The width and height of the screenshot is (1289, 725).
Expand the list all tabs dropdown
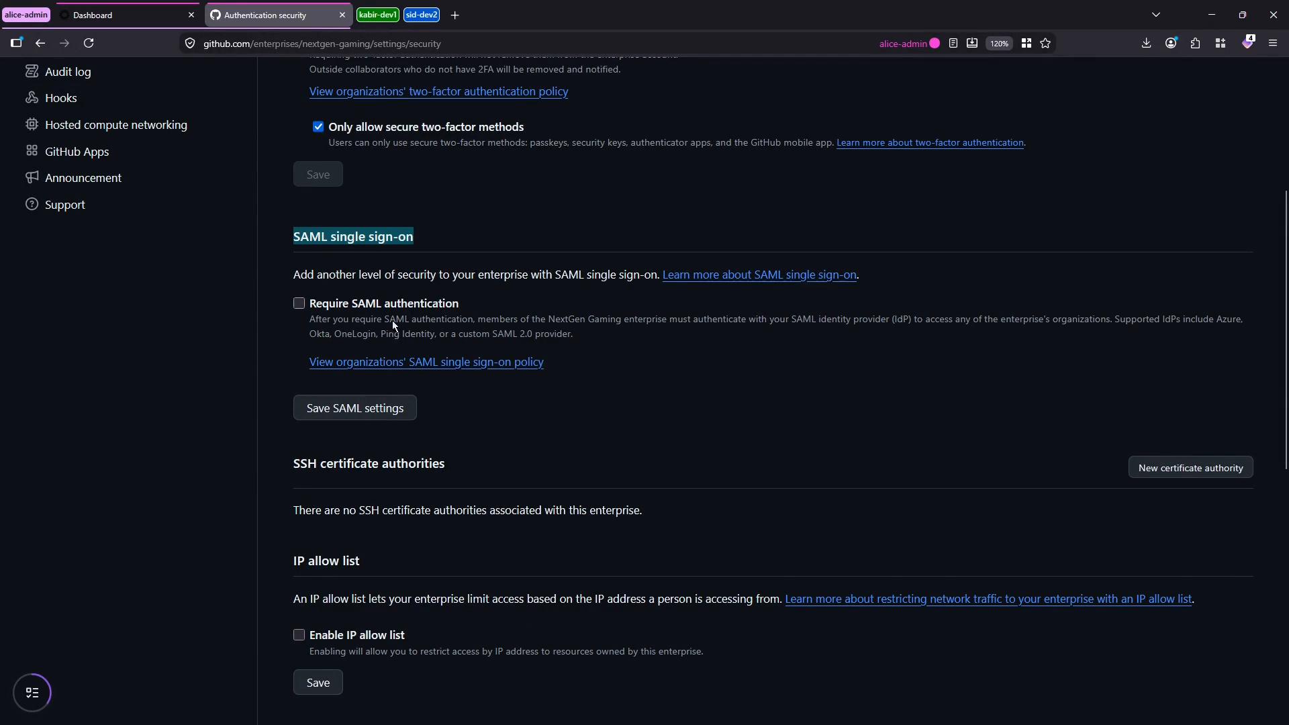click(1155, 15)
